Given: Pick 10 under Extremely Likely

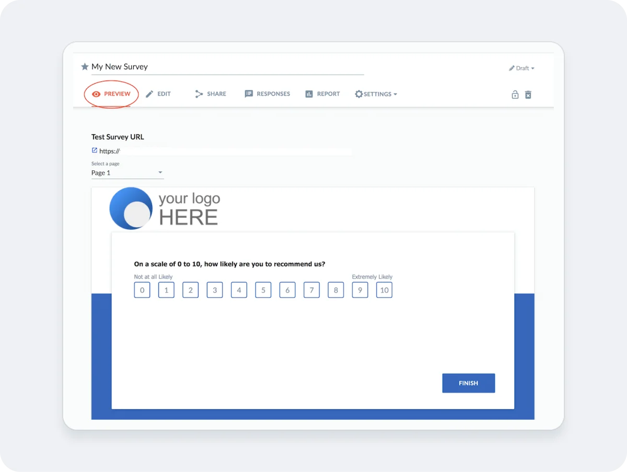Looking at the screenshot, I should [x=384, y=290].
